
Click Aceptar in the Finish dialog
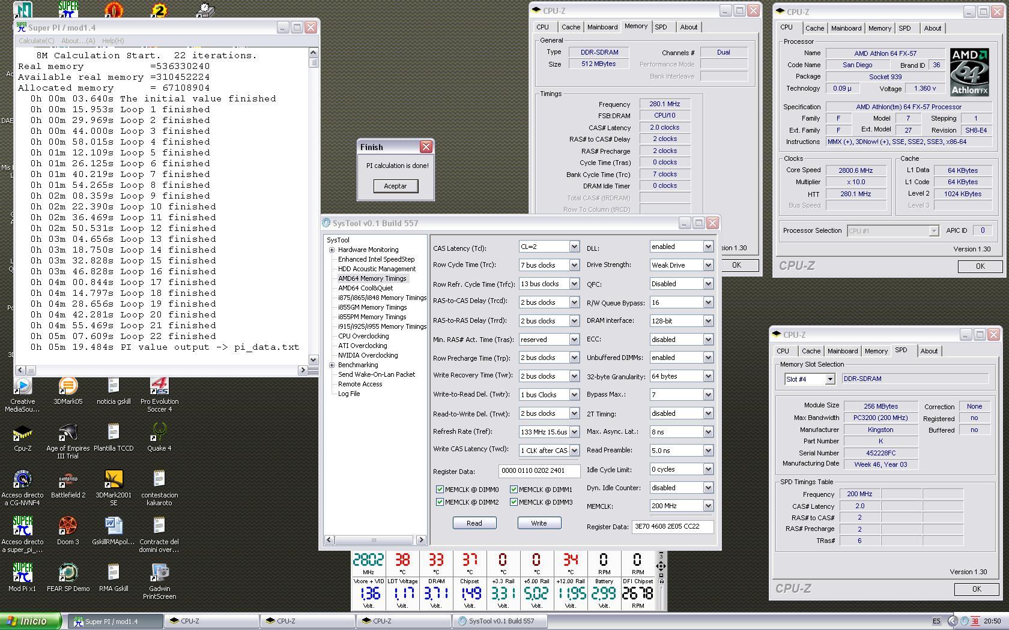coord(395,186)
